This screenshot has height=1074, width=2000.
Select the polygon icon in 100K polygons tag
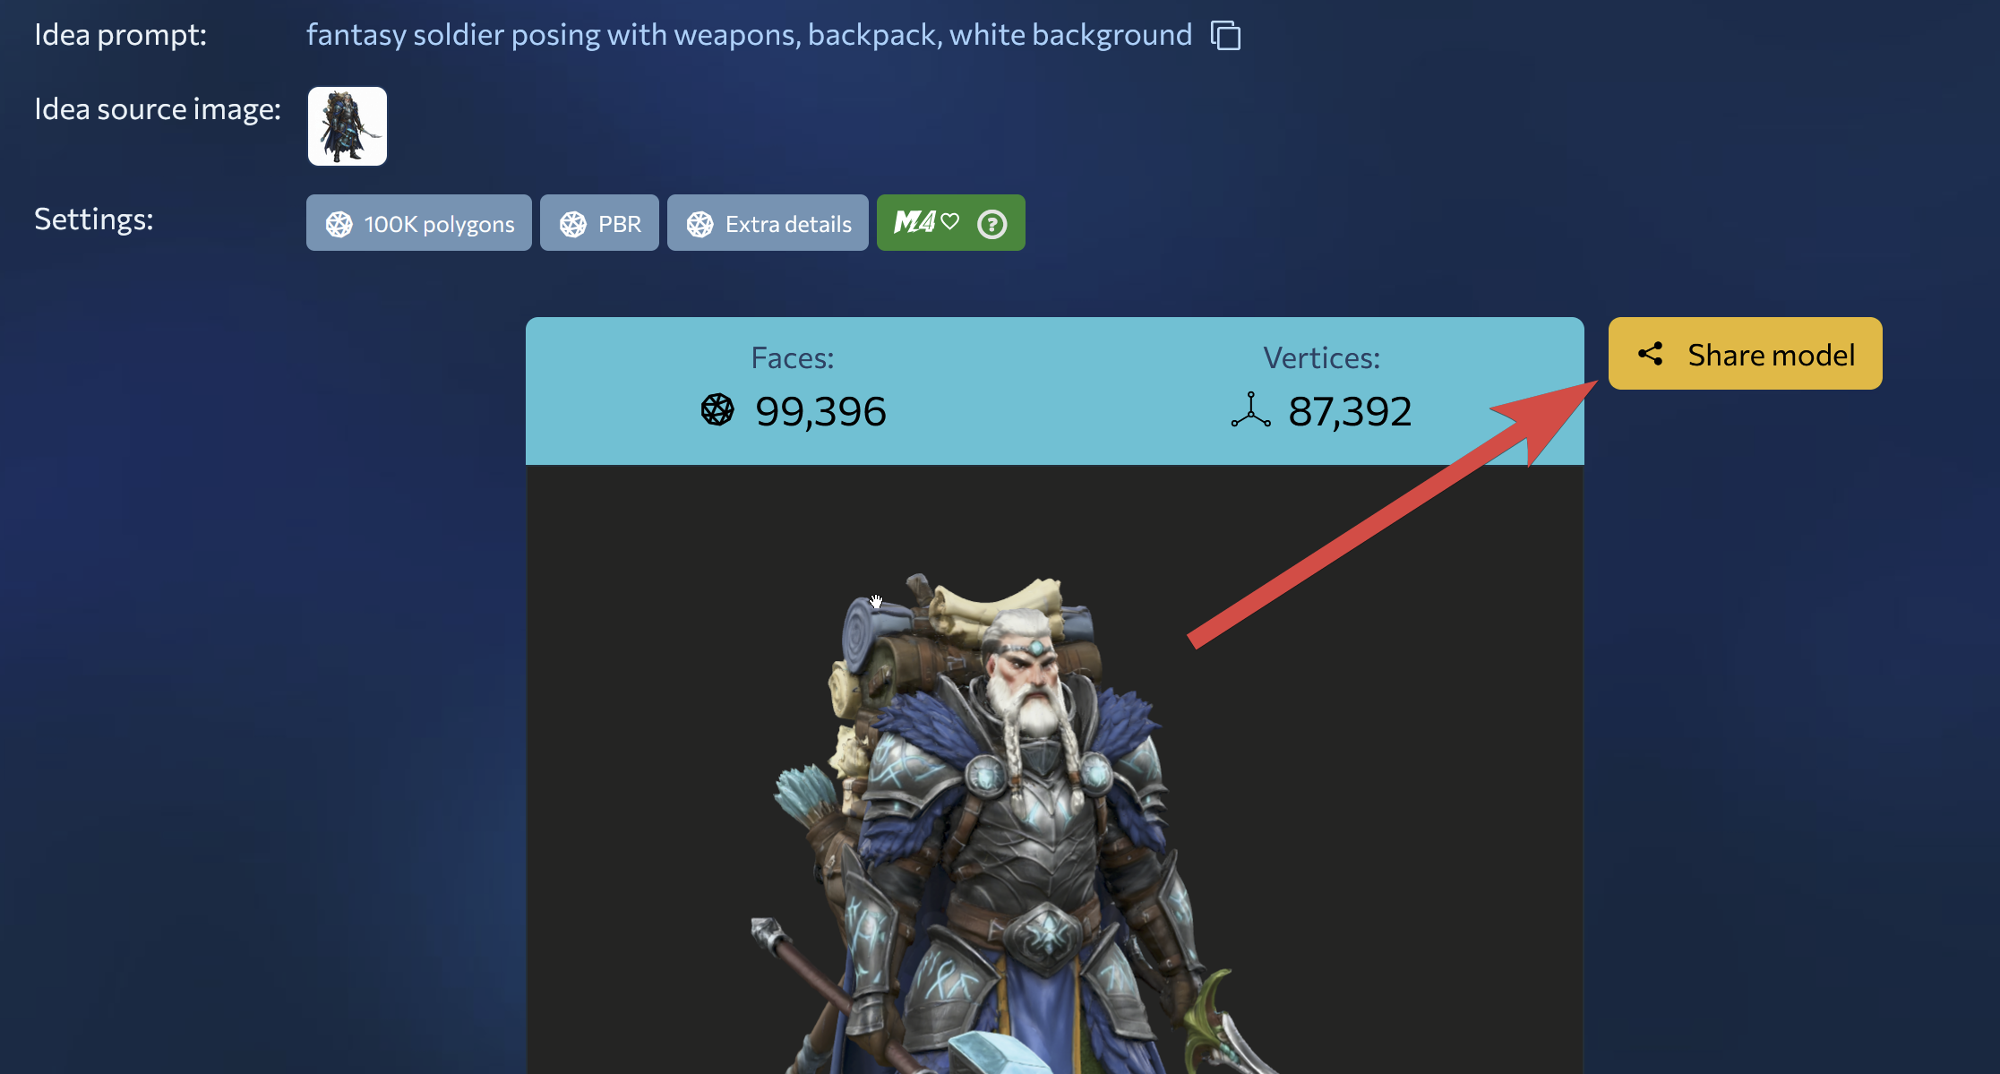(339, 224)
